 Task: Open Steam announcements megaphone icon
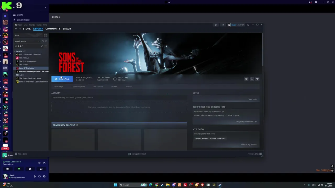[x=216, y=25]
